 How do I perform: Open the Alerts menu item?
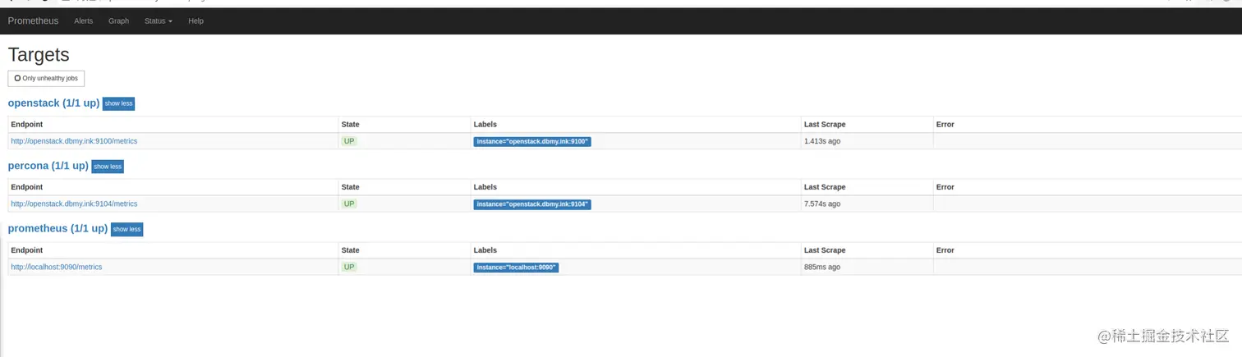click(84, 21)
